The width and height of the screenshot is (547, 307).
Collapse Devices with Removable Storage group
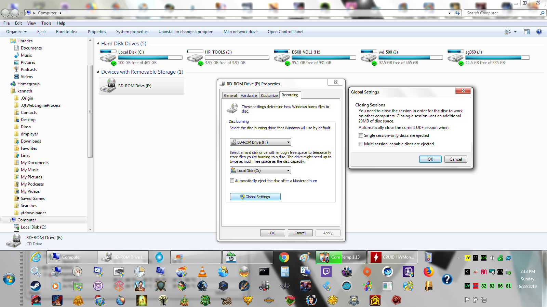[98, 72]
